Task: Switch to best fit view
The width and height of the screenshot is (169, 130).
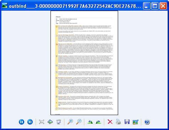Action: [42, 122]
